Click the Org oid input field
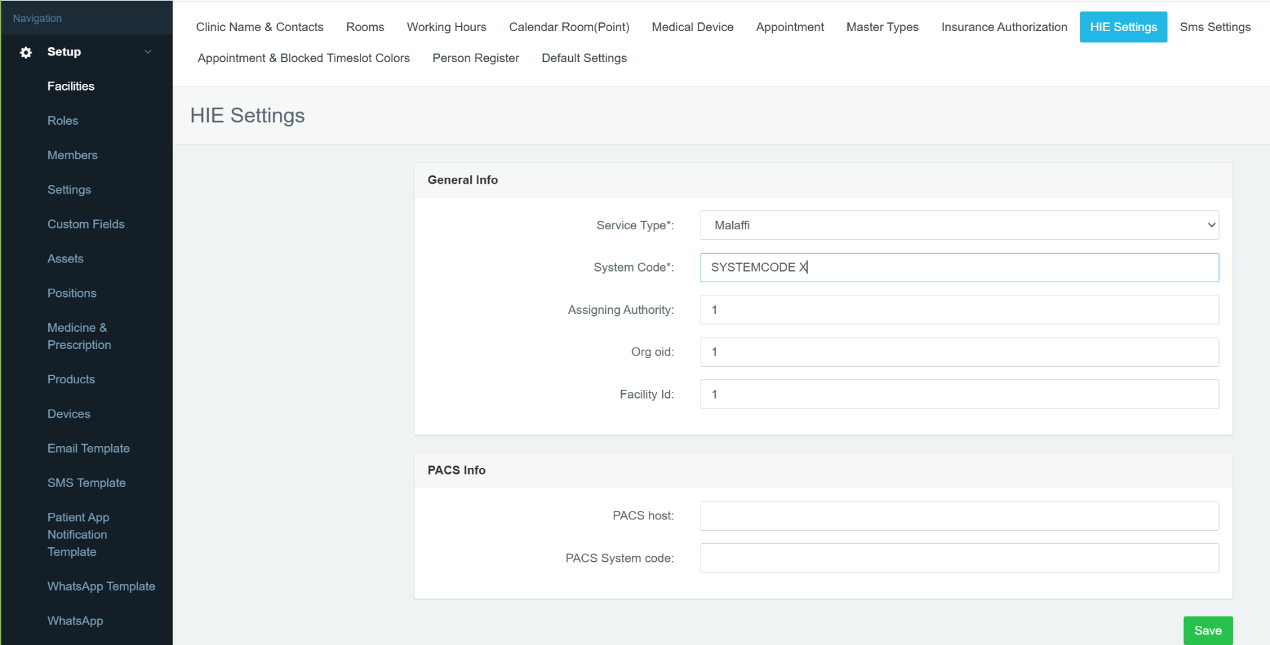The width and height of the screenshot is (1270, 645). [x=959, y=352]
